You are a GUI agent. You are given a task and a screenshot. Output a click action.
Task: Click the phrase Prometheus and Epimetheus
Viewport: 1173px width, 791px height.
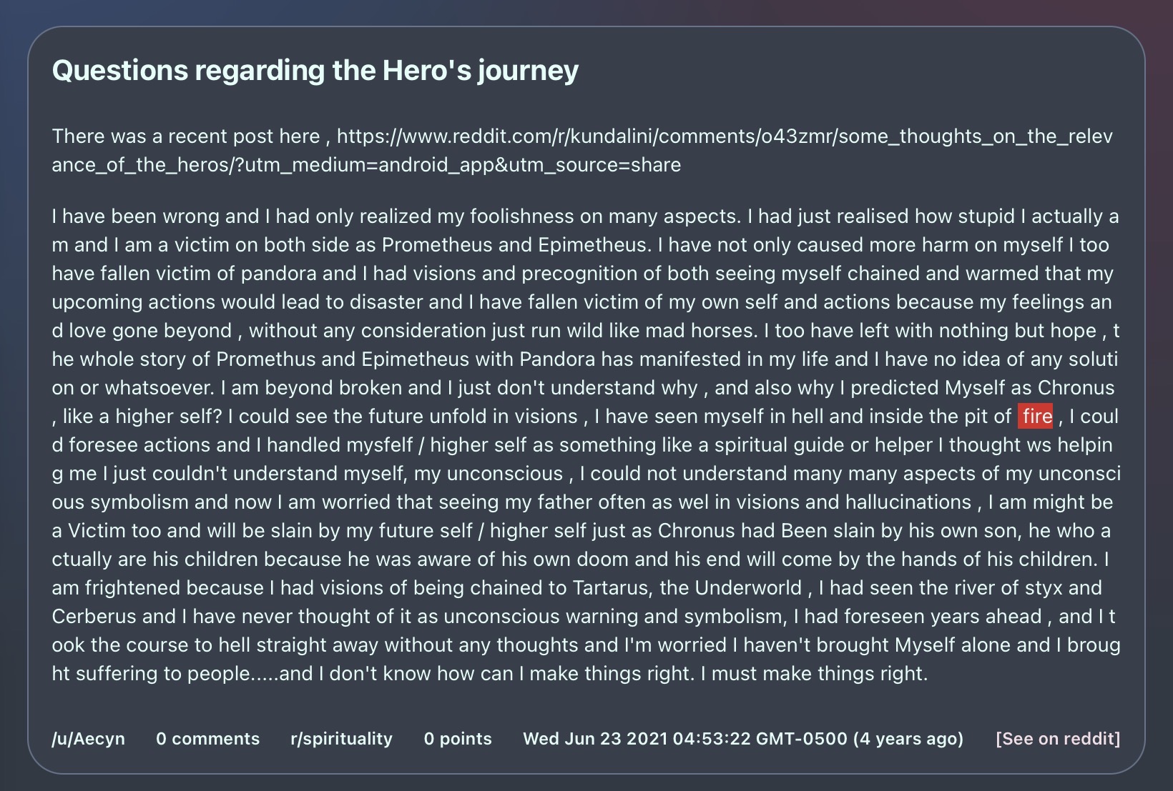pyautogui.click(x=514, y=244)
